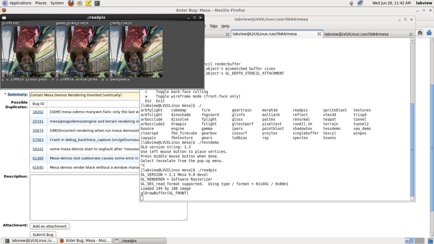Open the yellow notes launcher icon
This screenshot has width=434, height=244.
pyautogui.click(x=88, y=3)
